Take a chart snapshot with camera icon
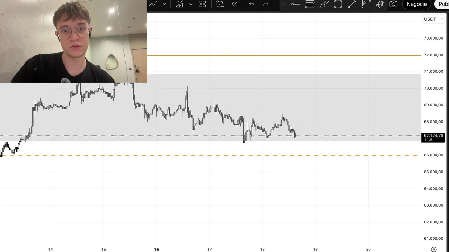 pos(394,4)
